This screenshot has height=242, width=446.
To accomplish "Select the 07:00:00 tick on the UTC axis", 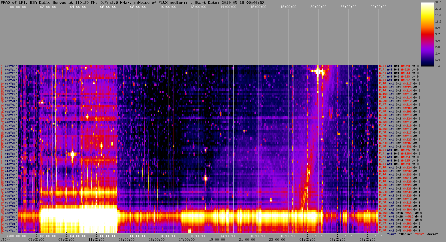I will click(x=36, y=239).
